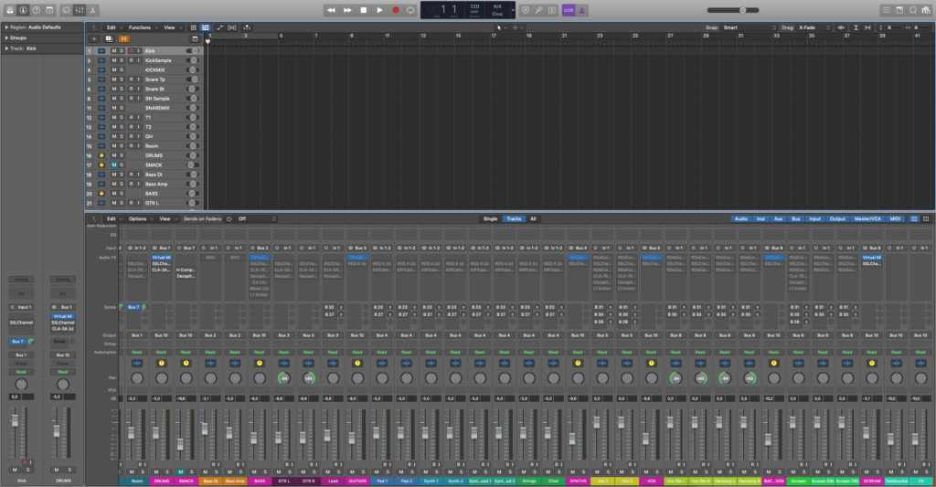Expand the Groups inspector section

pyautogui.click(x=6, y=37)
